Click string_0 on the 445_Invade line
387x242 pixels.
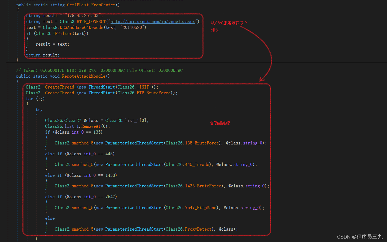243,165
